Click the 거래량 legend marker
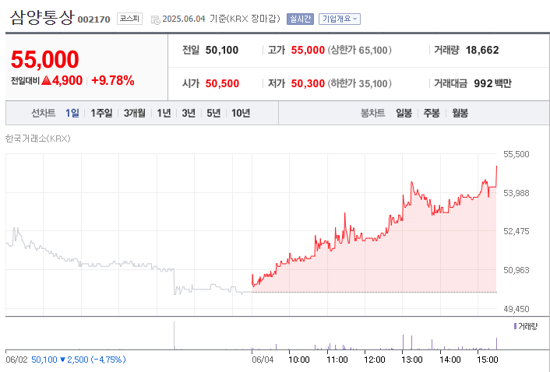The height and width of the screenshot is (372, 550). coord(515,326)
